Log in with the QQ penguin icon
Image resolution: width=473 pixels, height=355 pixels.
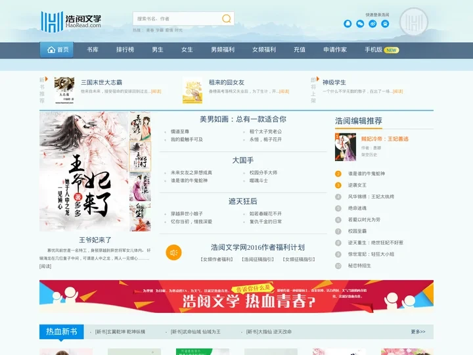(x=348, y=24)
